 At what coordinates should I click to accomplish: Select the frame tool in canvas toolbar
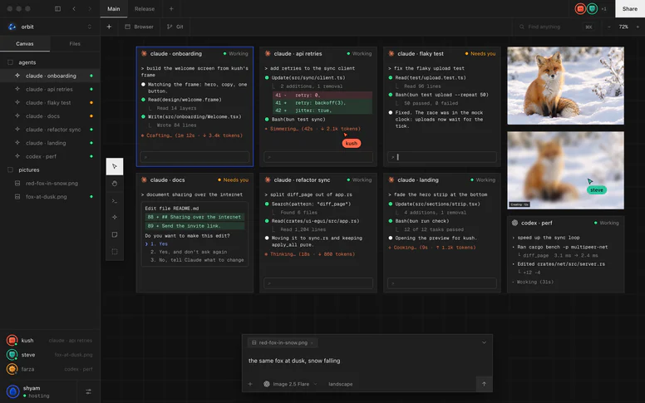pos(115,252)
